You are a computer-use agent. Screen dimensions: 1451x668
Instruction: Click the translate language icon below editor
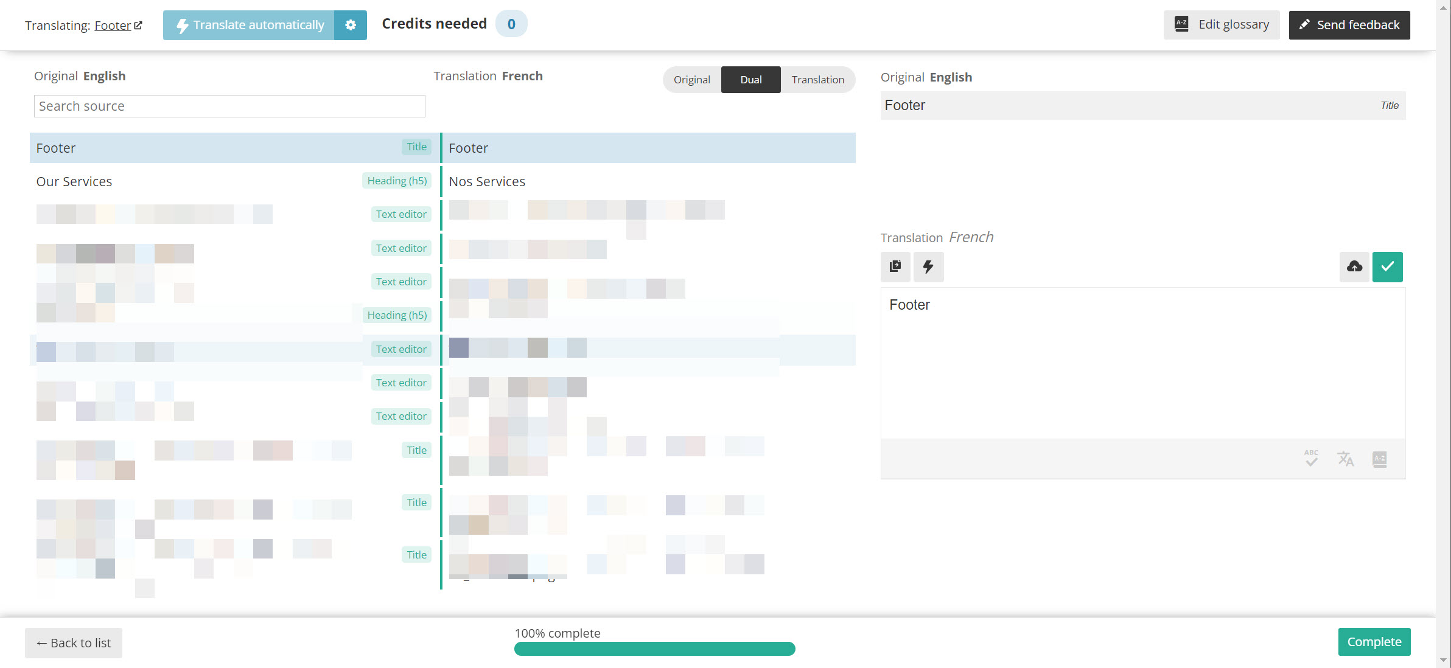coord(1345,459)
